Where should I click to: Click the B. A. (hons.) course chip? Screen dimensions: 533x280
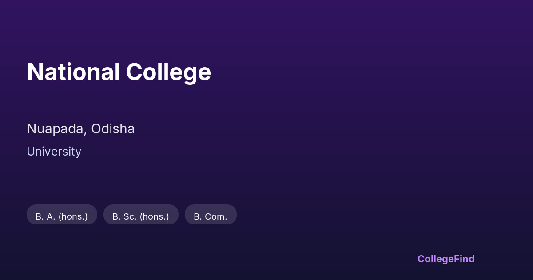tap(62, 215)
